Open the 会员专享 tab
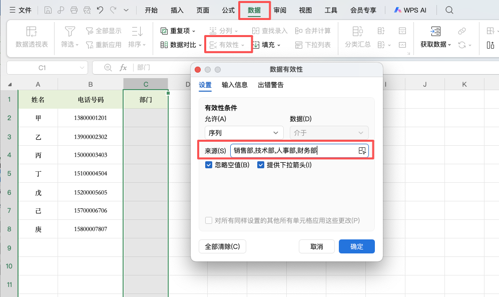 (363, 10)
